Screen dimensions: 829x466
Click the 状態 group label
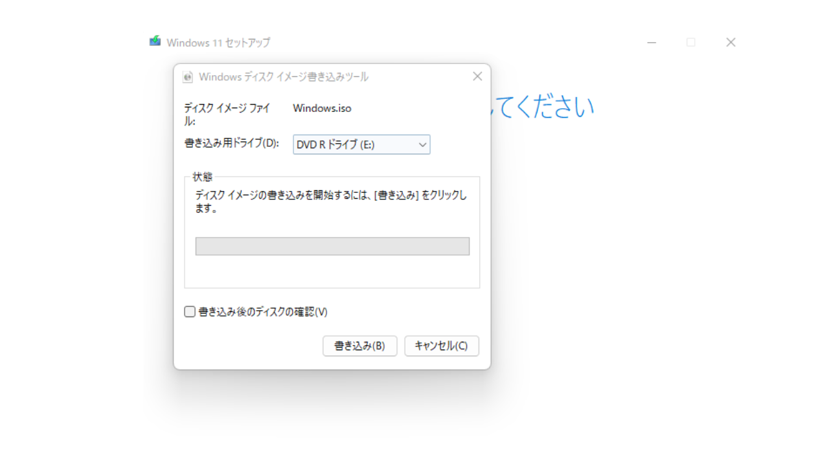pyautogui.click(x=202, y=177)
